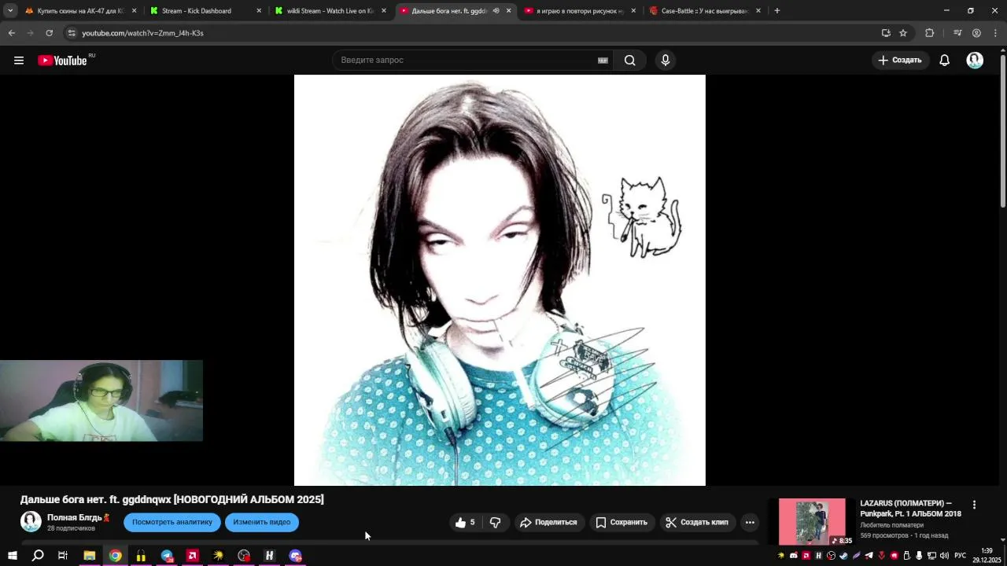Viewport: 1007px width, 566px height.
Task: Click the 'Создать клип' button
Action: coord(697,522)
